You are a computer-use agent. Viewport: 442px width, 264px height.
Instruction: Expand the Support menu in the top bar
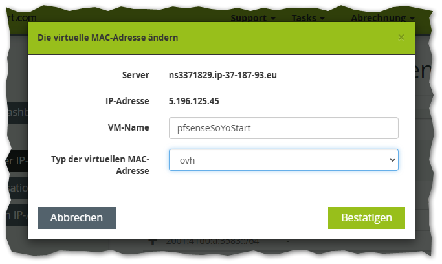coord(252,18)
